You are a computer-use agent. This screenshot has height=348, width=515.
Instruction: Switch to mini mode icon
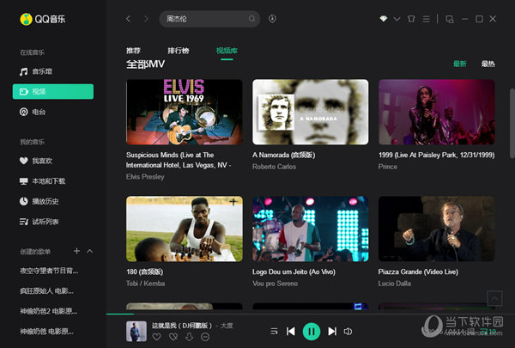pos(449,19)
